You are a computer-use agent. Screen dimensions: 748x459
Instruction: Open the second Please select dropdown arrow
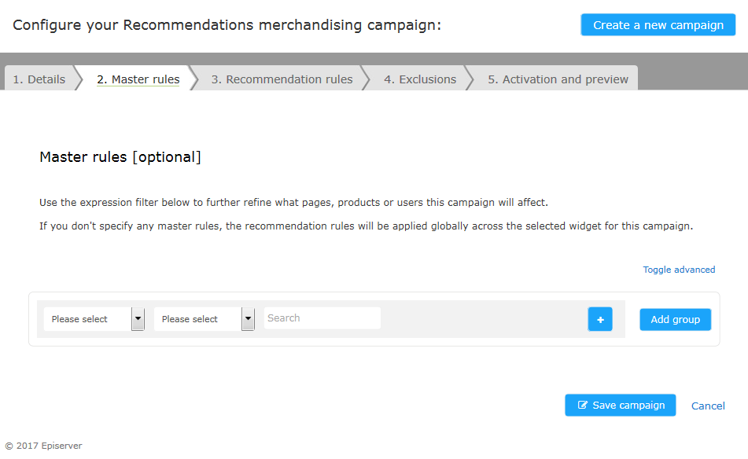248,319
